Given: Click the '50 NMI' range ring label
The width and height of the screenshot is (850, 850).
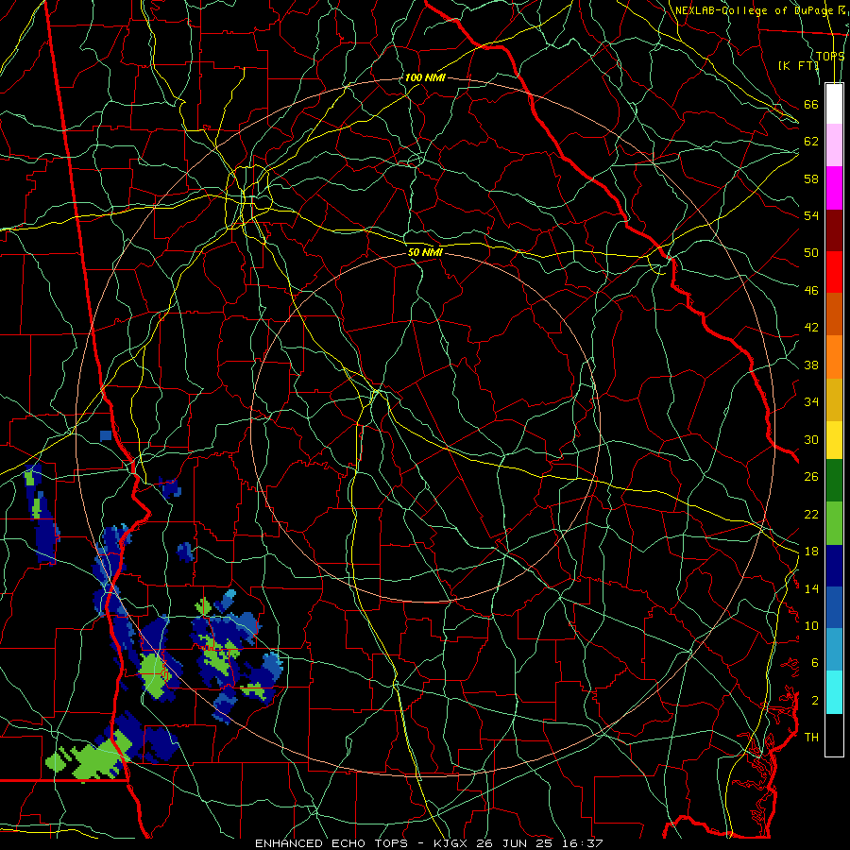Looking at the screenshot, I should tap(426, 252).
